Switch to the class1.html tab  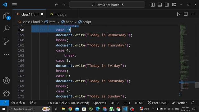(x=30, y=14)
